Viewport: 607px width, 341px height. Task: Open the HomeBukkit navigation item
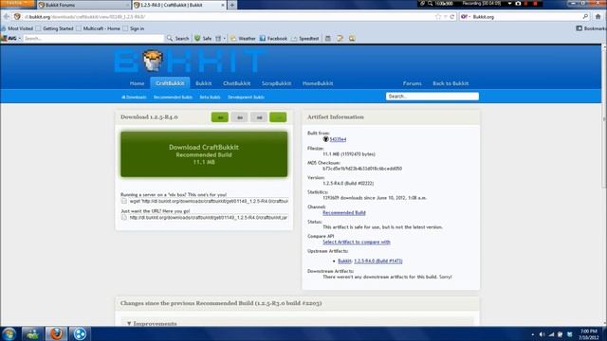(318, 83)
